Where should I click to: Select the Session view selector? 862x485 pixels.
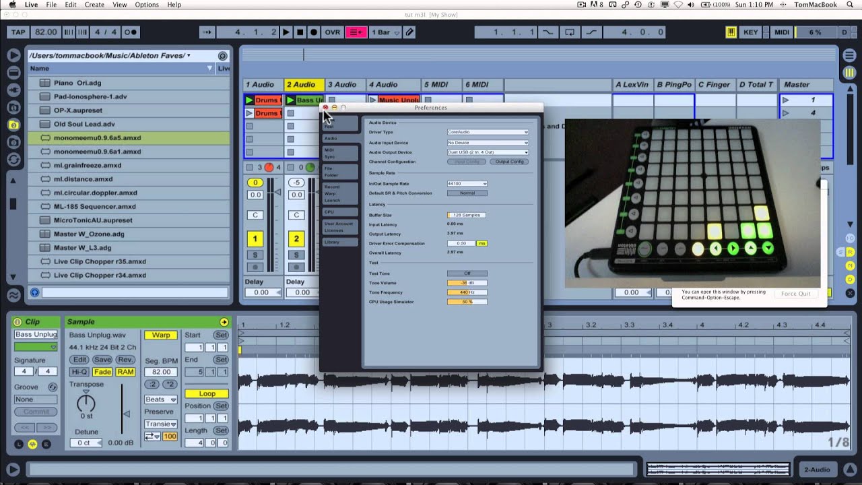pyautogui.click(x=849, y=73)
